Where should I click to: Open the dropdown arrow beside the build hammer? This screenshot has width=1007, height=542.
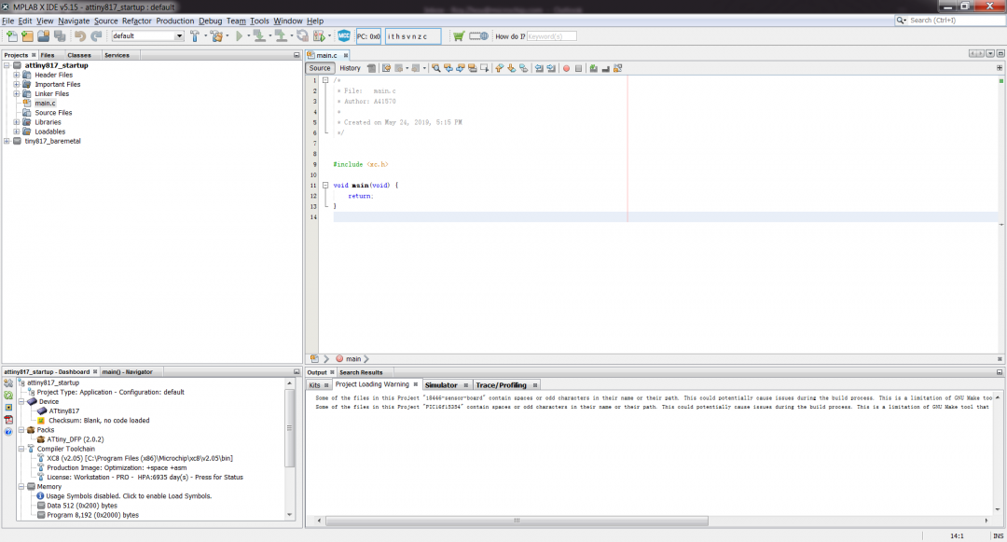[205, 36]
